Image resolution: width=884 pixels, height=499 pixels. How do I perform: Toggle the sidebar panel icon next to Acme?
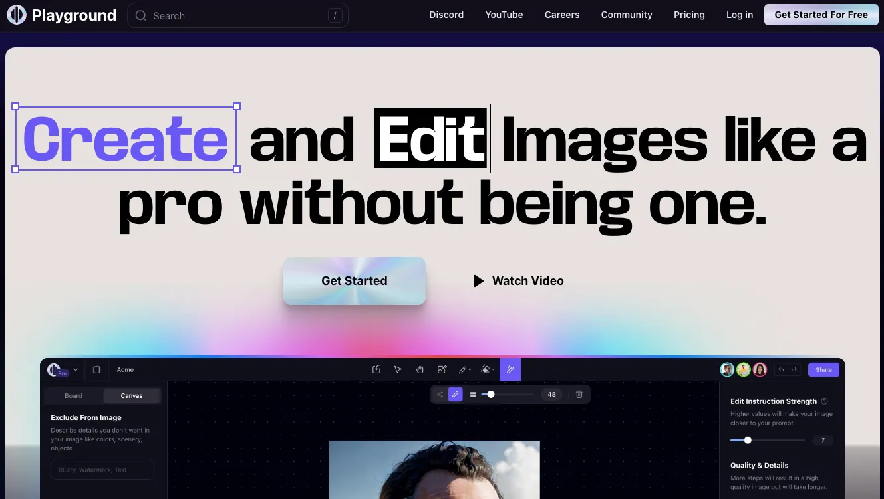96,369
